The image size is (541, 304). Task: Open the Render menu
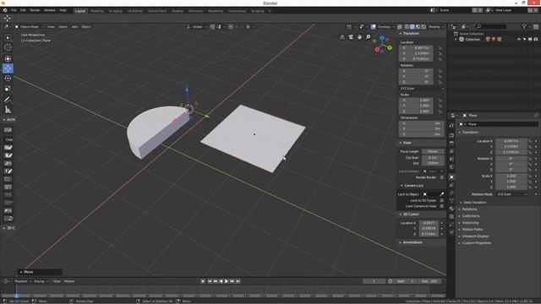click(x=35, y=10)
